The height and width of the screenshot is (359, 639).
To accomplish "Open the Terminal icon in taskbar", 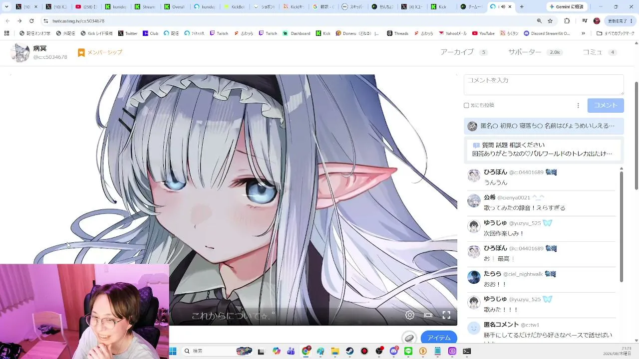I will [x=467, y=351].
